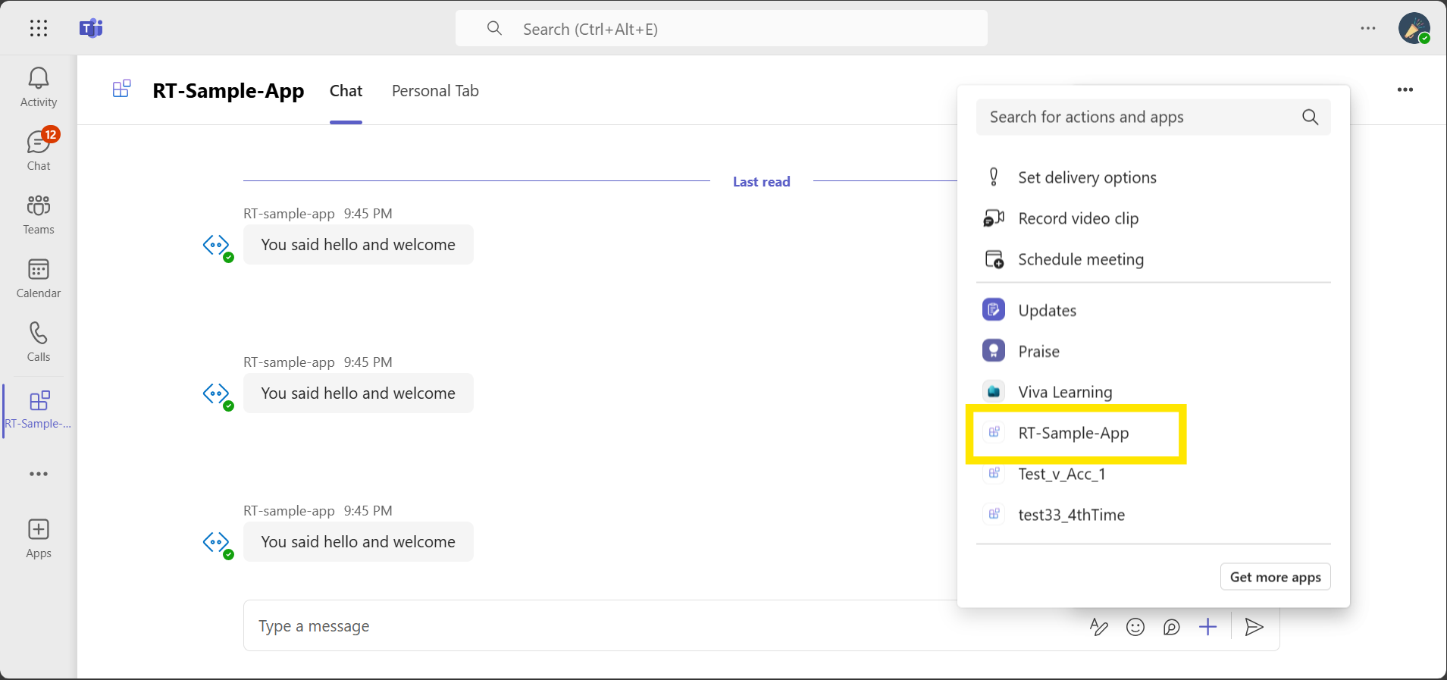Screen dimensions: 1447x680
Task: Click the Loop components icon
Action: [1172, 627]
